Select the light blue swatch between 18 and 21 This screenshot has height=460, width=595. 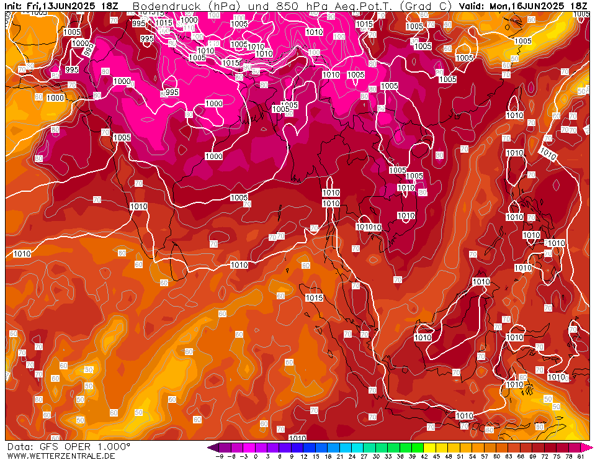pos(334,447)
